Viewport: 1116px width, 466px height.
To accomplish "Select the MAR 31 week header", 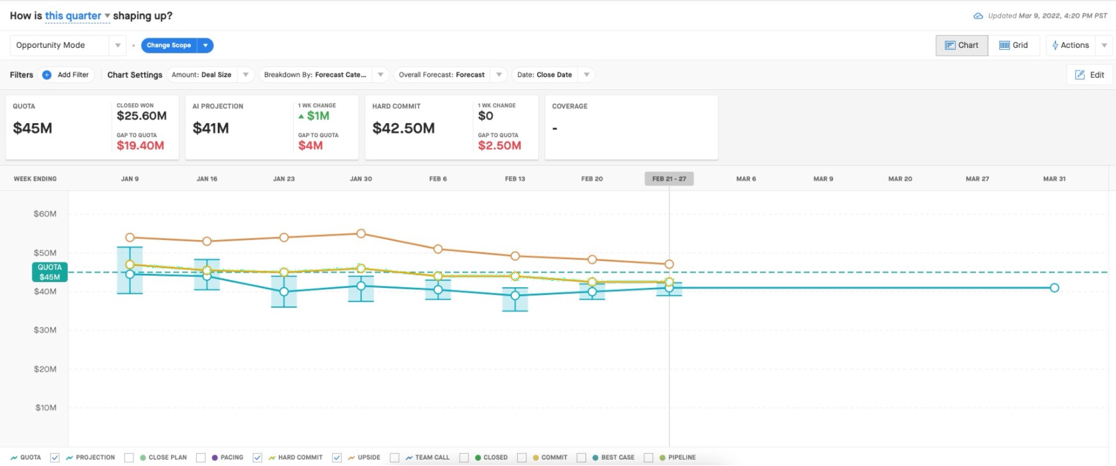I will (x=1054, y=179).
